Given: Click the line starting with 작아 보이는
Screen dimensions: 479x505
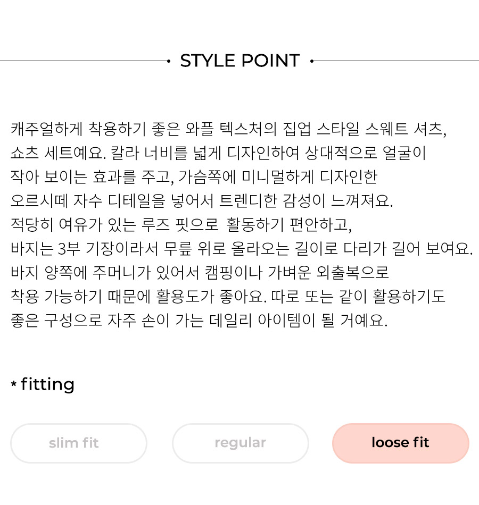Looking at the screenshot, I should pyautogui.click(x=194, y=177).
